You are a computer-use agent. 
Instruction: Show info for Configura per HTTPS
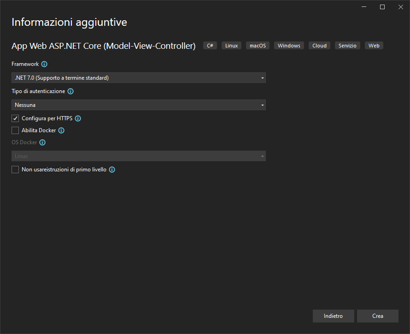[x=78, y=118]
